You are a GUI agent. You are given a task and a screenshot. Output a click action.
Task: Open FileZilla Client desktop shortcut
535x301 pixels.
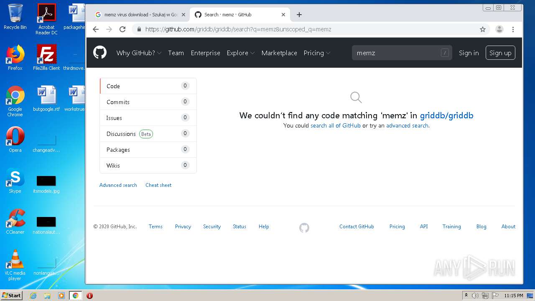tap(46, 58)
